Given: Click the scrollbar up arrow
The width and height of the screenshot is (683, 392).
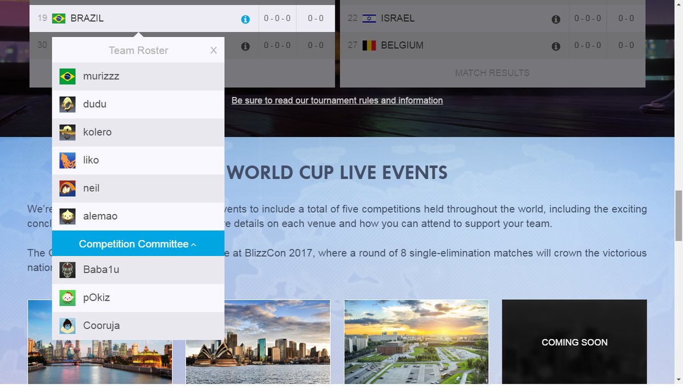Looking at the screenshot, I should coord(678,5).
